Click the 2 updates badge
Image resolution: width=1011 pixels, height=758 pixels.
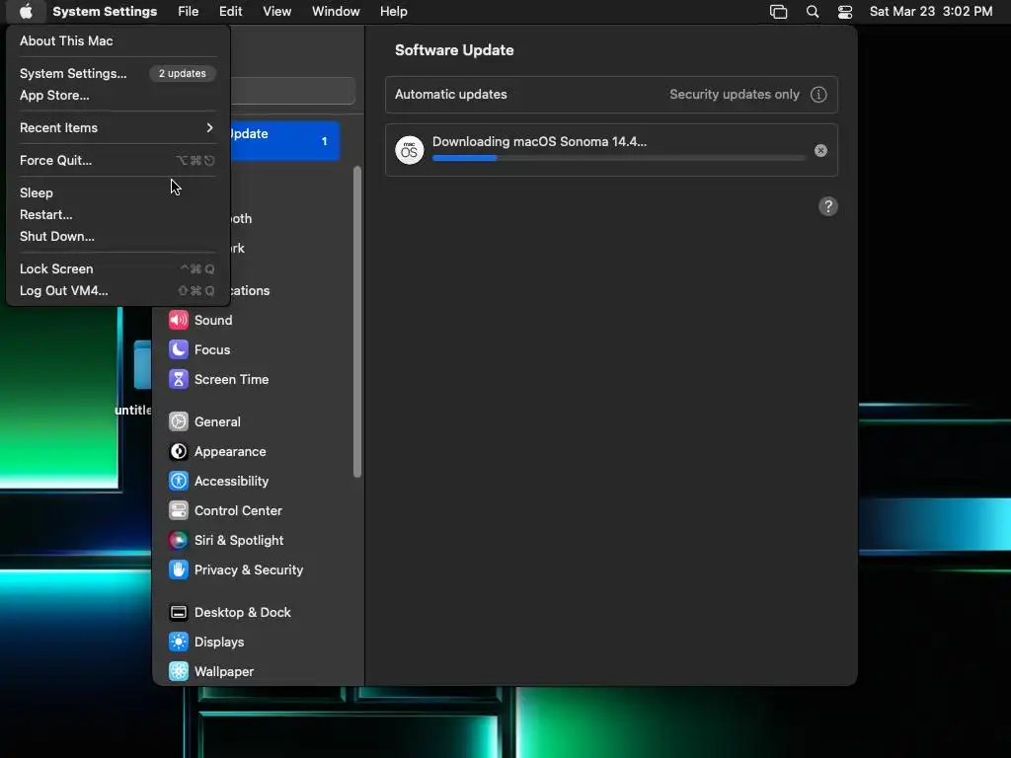tap(183, 73)
